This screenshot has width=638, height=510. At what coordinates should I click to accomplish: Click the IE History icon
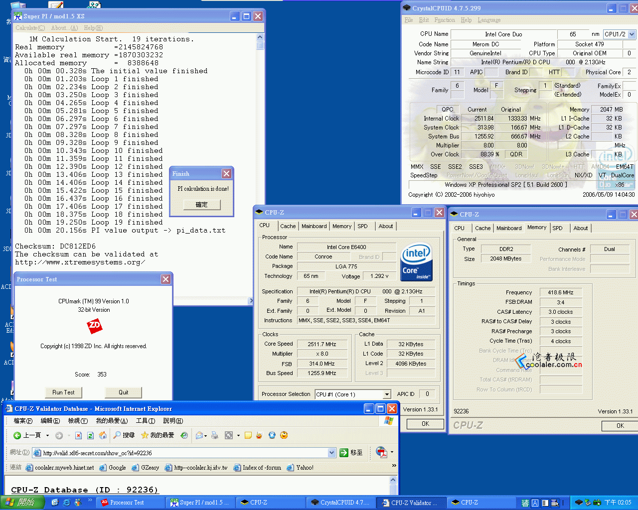coord(184,435)
